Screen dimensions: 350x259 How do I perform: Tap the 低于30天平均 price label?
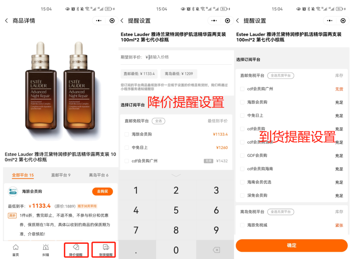(87, 206)
